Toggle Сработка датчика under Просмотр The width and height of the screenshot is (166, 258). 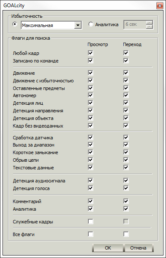pyautogui.click(x=90, y=137)
